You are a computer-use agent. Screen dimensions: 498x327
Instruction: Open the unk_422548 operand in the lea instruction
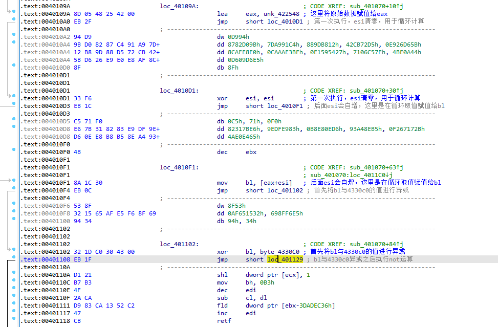point(280,14)
